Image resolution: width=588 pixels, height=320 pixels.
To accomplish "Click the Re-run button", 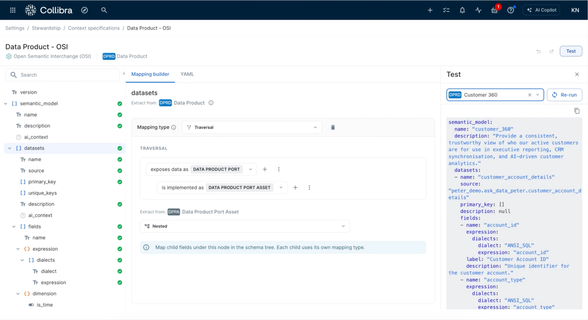I will (x=564, y=95).
